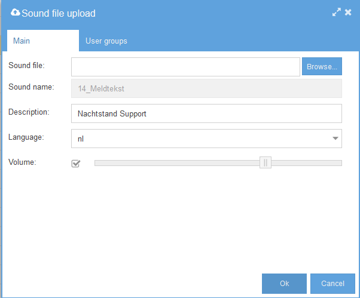Open the User groups tab
Viewport: 360px width, 298px height.
pos(106,41)
